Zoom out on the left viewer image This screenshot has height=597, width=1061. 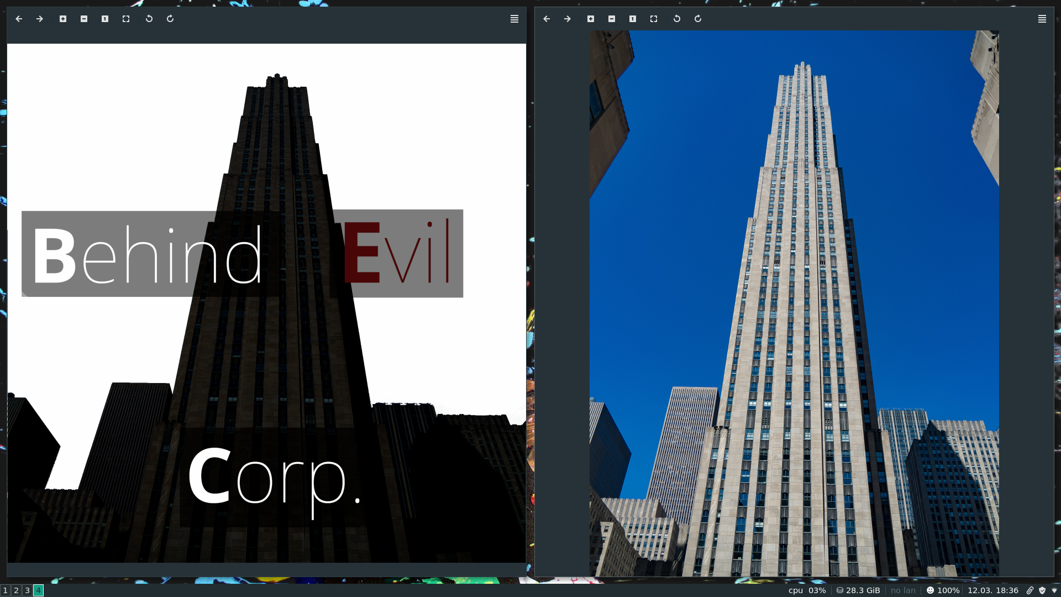(84, 19)
